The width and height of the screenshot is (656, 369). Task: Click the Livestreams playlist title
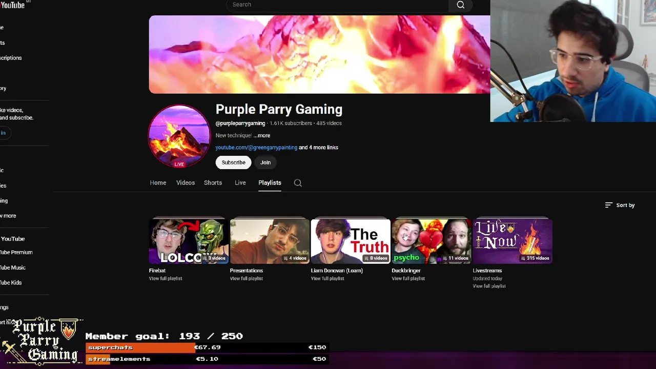click(x=487, y=271)
